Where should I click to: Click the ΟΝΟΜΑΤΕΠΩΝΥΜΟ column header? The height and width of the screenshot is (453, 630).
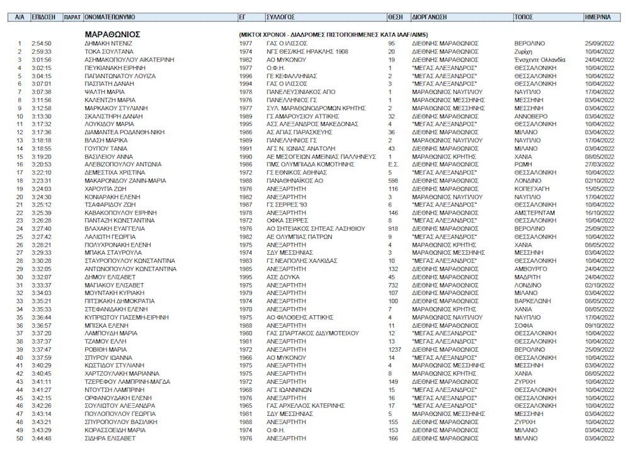click(x=110, y=17)
